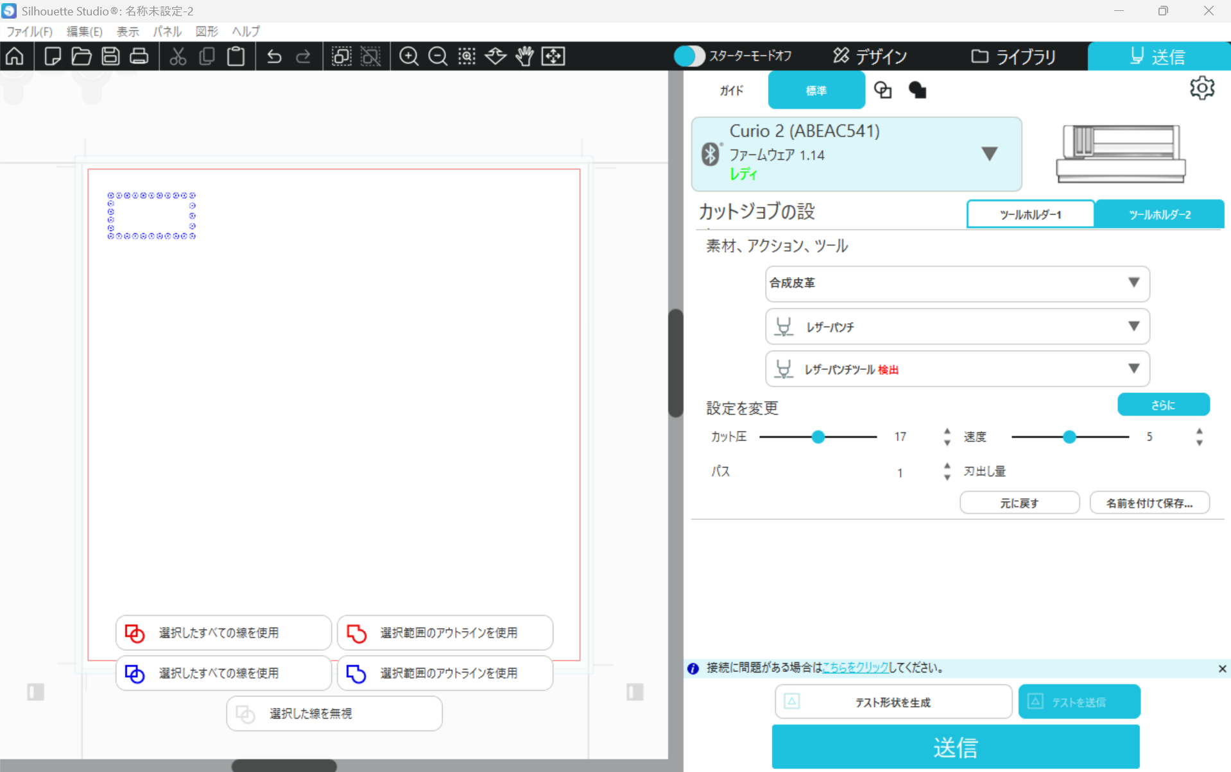Select the 標準 mode tab

816,90
